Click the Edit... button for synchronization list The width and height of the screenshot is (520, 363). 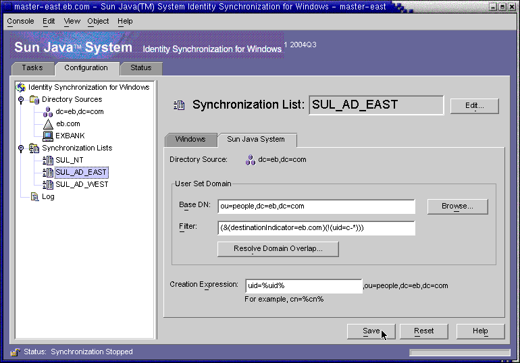475,106
